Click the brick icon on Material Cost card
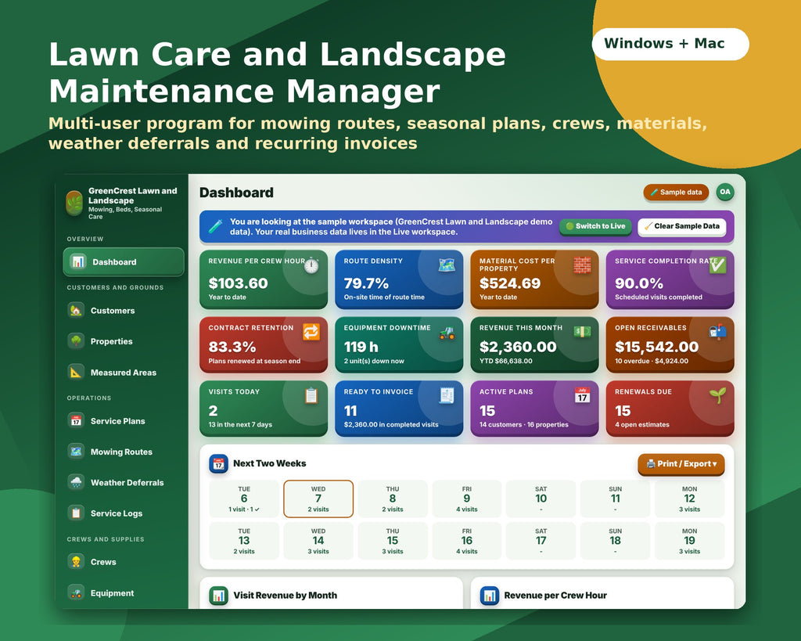Screen dimensions: 801x641 582,265
